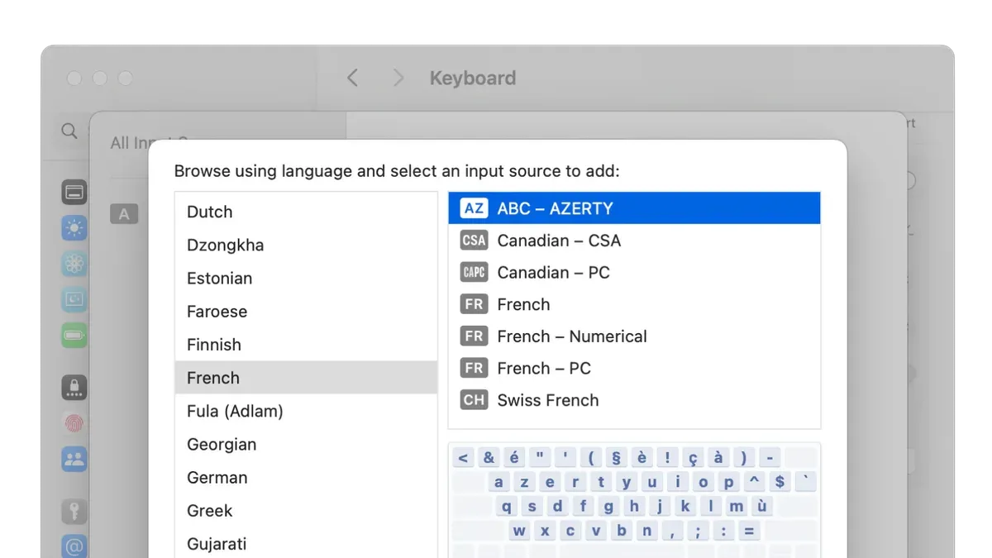Choose German in the language list
Screen dimensions: 992x558
(306, 478)
